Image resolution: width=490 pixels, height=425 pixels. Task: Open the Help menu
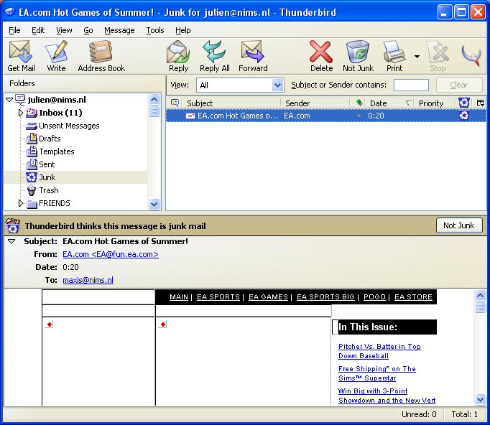(182, 30)
